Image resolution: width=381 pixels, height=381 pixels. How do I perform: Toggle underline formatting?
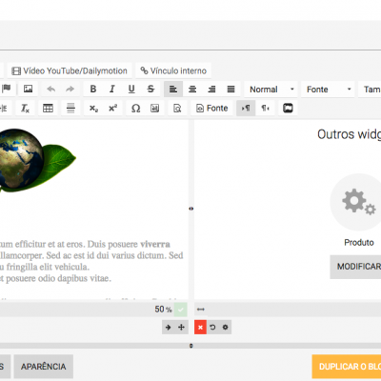click(x=131, y=89)
